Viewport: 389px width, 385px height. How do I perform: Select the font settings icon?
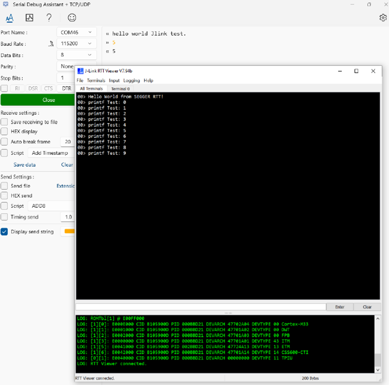click(9, 18)
